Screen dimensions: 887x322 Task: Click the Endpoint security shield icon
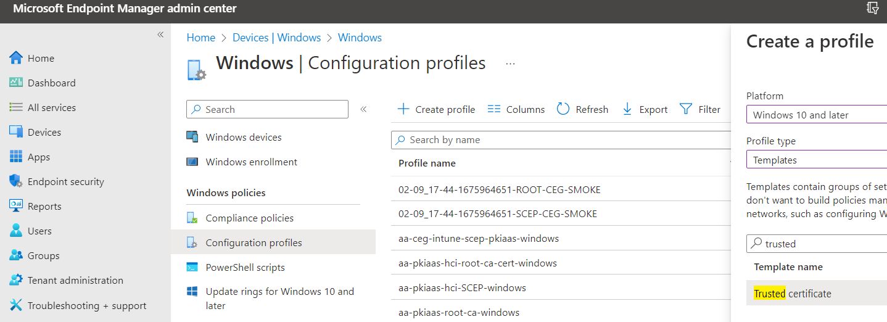tap(16, 181)
